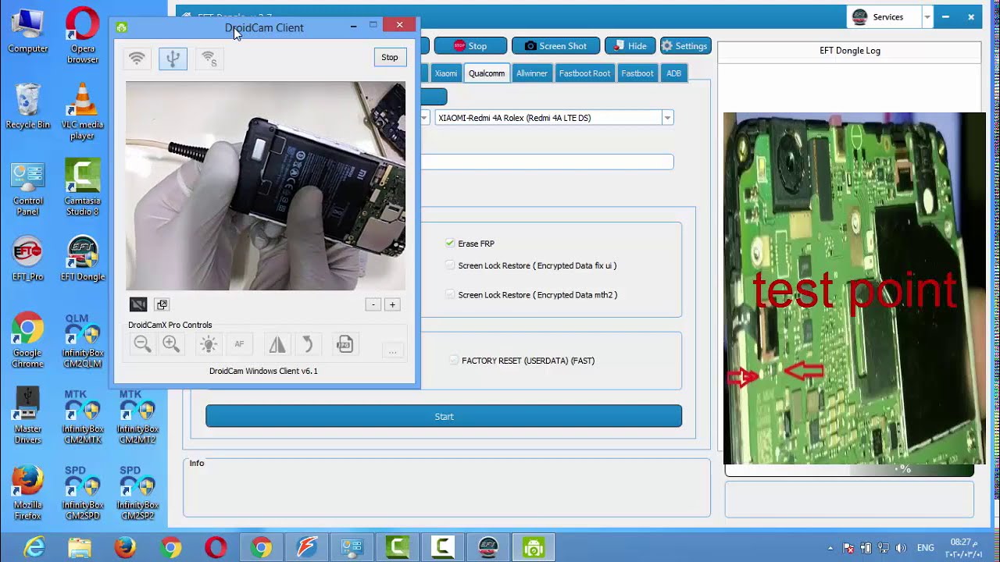This screenshot has width=1000, height=562.
Task: Open InfinityBox GM2MTK desktop icon
Action: 83,416
